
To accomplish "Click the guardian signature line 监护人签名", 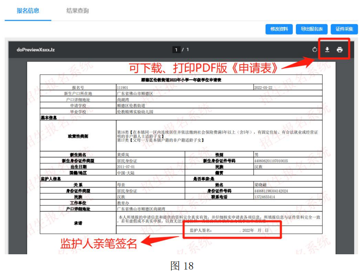I will (x=201, y=230).
